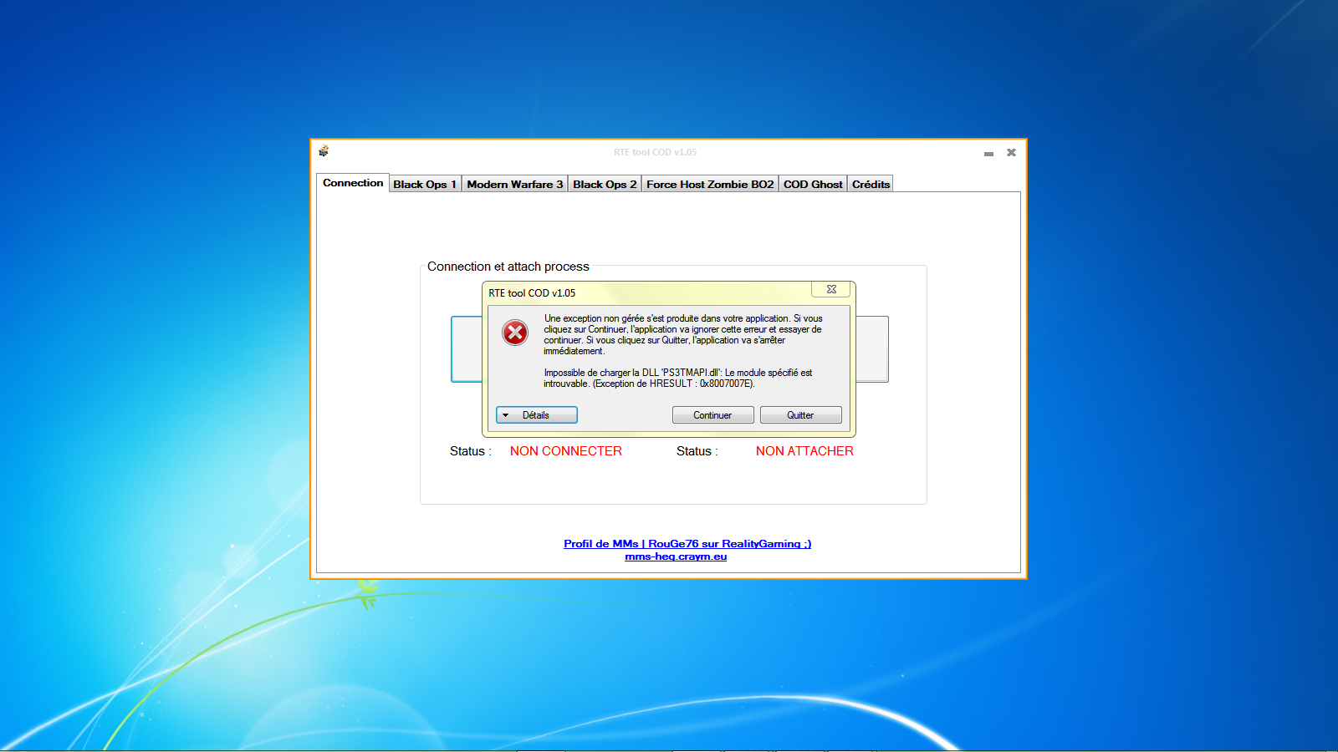1338x752 pixels.
Task: Click the Quitter button
Action: (x=800, y=415)
